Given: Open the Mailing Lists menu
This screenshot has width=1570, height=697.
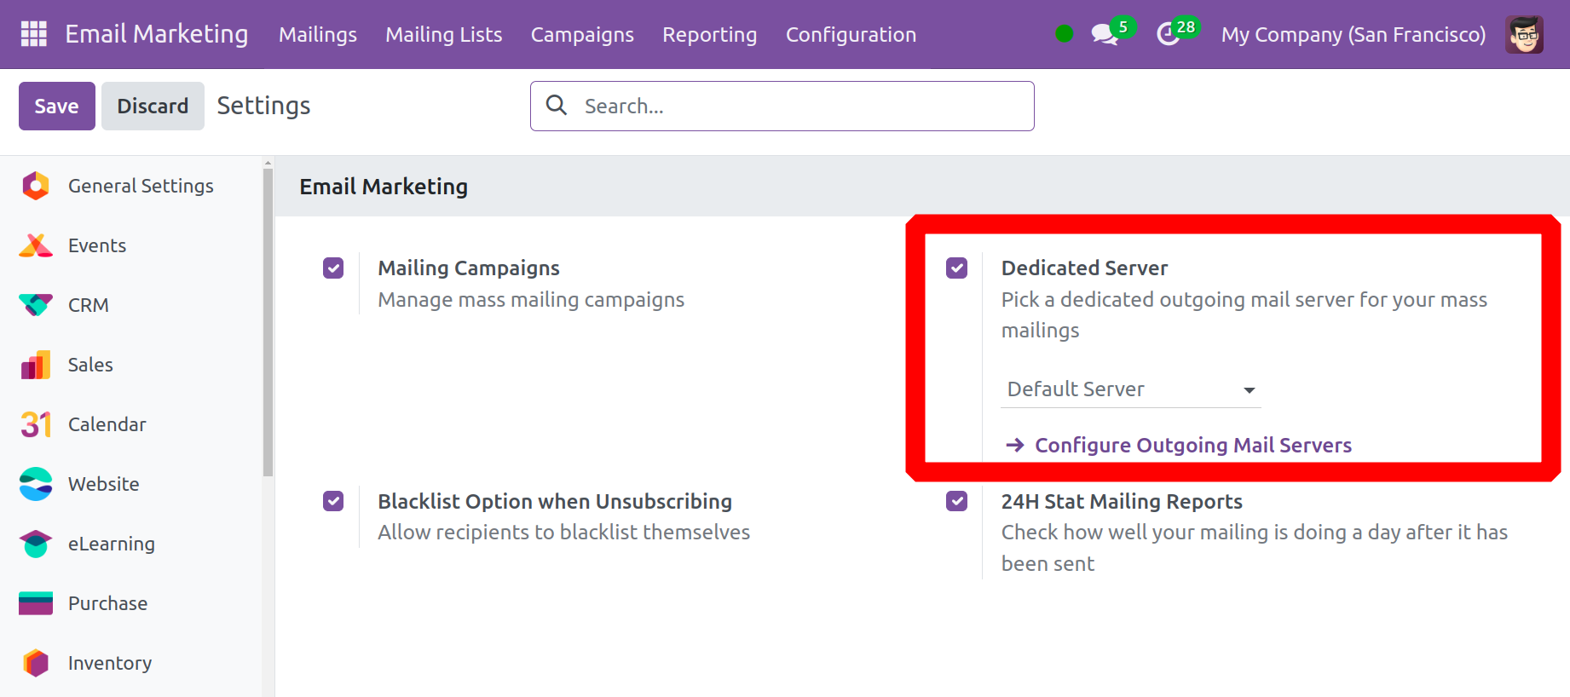Looking at the screenshot, I should pos(443,34).
